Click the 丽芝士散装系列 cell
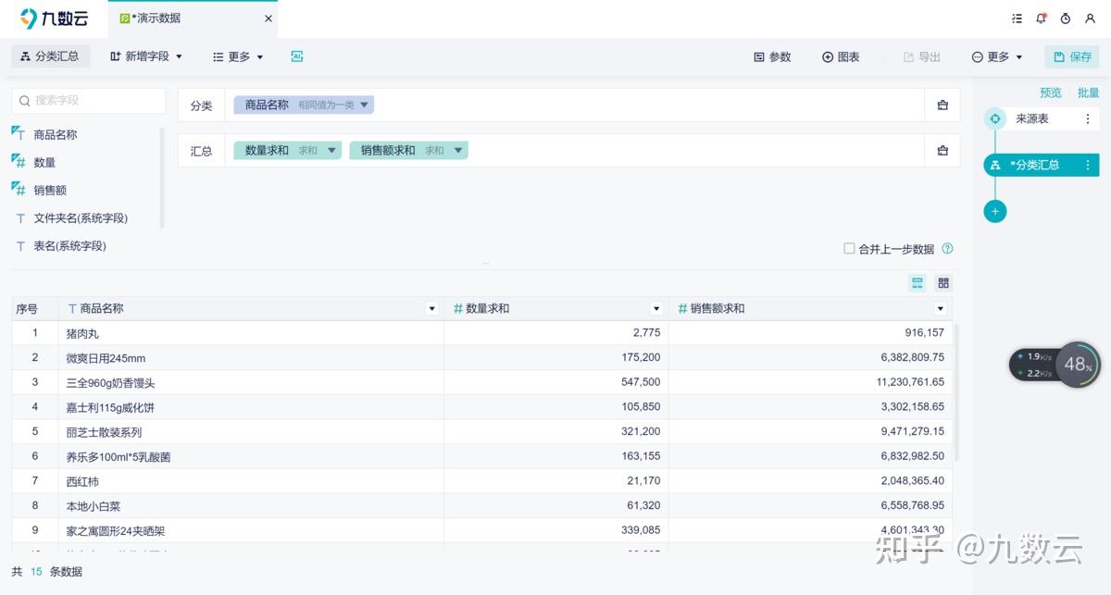The width and height of the screenshot is (1111, 595). pyautogui.click(x=251, y=432)
